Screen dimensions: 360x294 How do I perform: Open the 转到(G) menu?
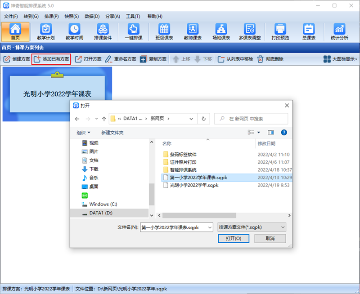tap(31, 16)
